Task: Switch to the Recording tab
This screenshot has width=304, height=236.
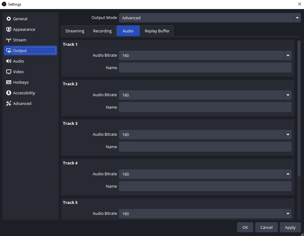Action: click(x=102, y=31)
